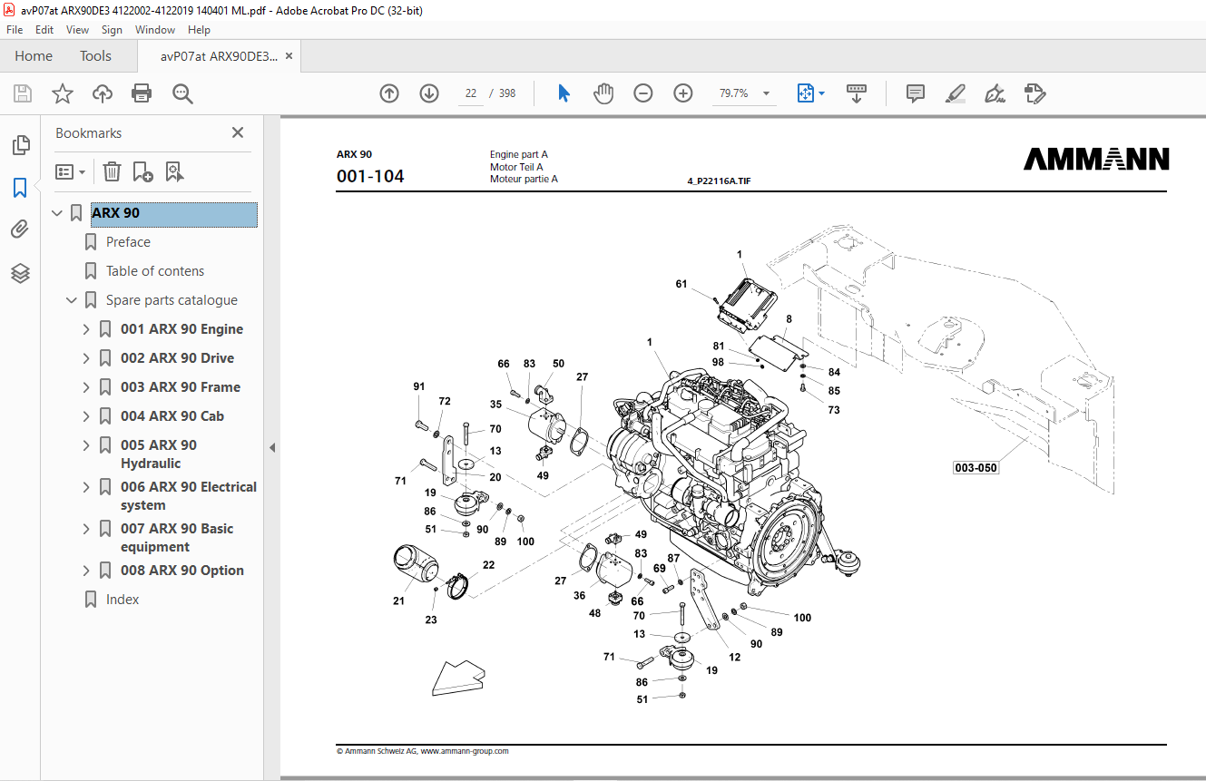Click the 001-104 page heading
This screenshot has width=1206, height=781.
tap(370, 177)
